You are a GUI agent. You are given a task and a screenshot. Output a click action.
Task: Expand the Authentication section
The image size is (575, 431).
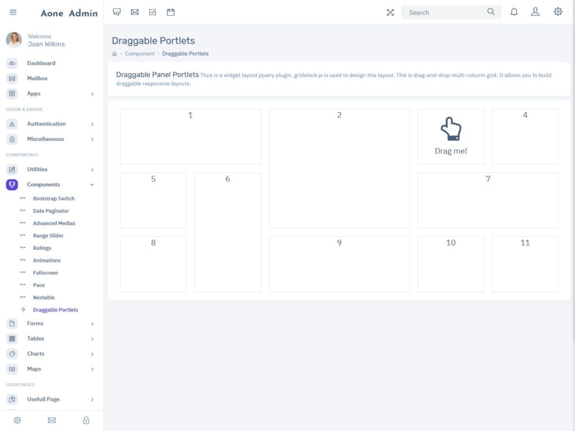46,123
